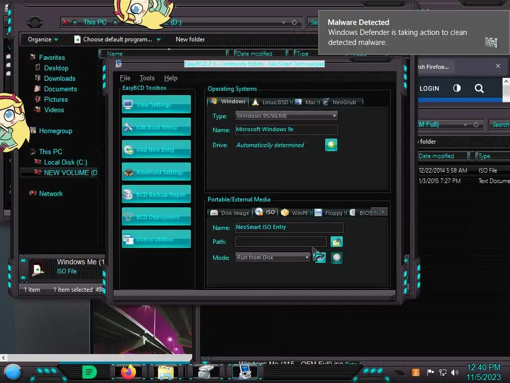Open Desktop in the navigation pane
The image size is (510, 383).
56,68
